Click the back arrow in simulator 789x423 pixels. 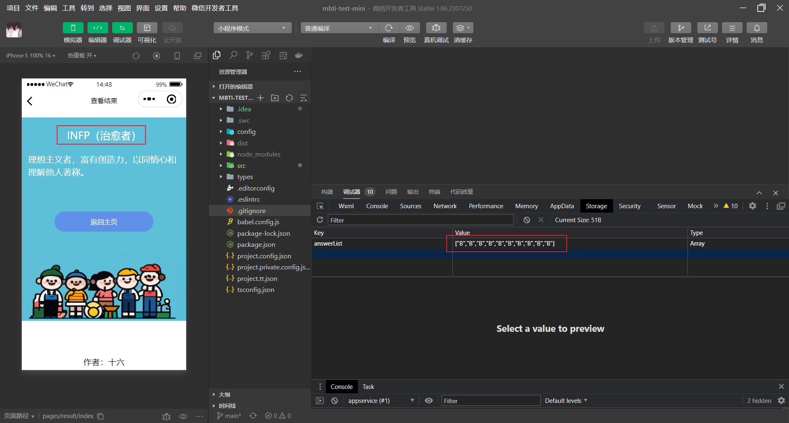point(30,101)
